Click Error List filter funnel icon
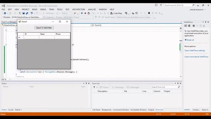 pos(94,87)
